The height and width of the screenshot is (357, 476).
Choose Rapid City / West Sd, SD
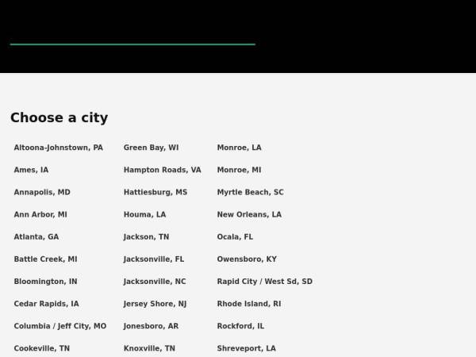(x=265, y=282)
